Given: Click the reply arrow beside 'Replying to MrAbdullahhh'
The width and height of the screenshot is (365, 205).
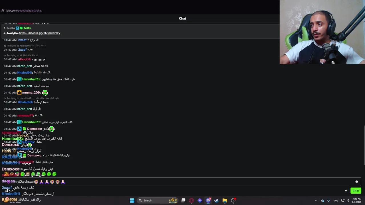Looking at the screenshot, I should 5,56.
